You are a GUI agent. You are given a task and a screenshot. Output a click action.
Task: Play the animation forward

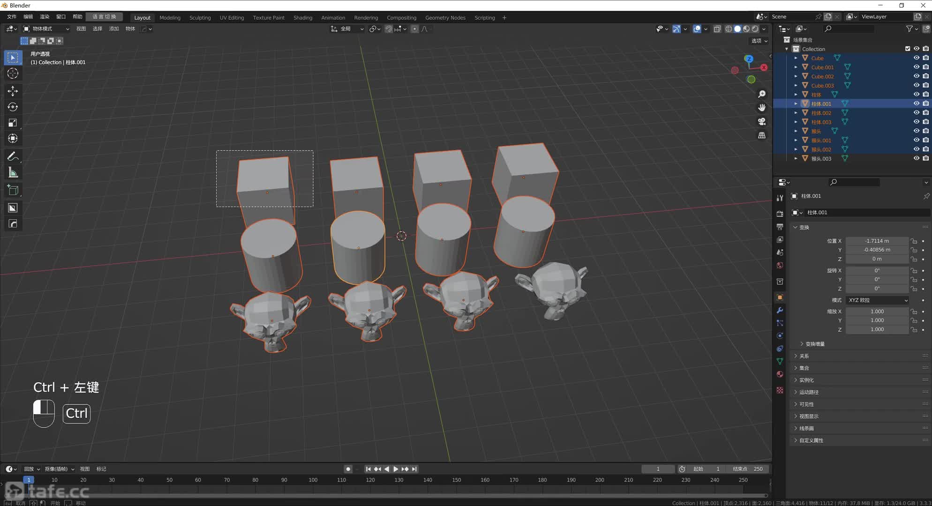click(396, 469)
